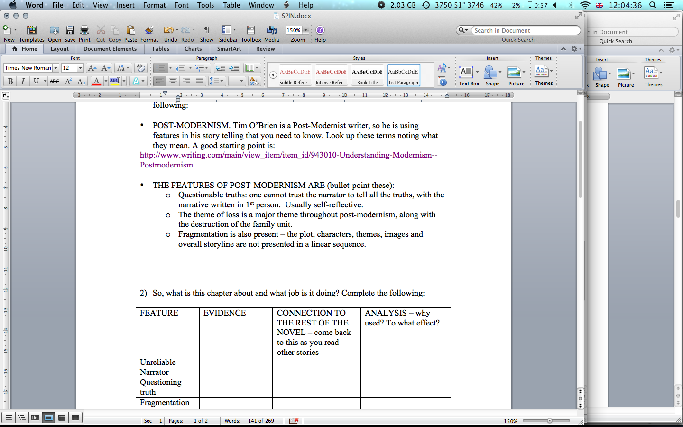Image resolution: width=683 pixels, height=427 pixels.
Task: Open the Media browser icon
Action: tap(272, 30)
